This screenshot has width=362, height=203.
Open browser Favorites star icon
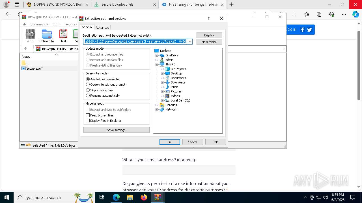point(307,14)
